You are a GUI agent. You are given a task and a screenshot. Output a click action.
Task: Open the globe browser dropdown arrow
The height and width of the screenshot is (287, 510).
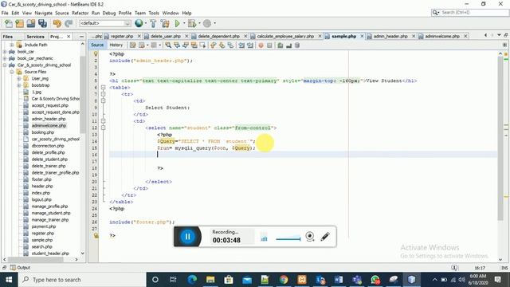click(145, 23)
